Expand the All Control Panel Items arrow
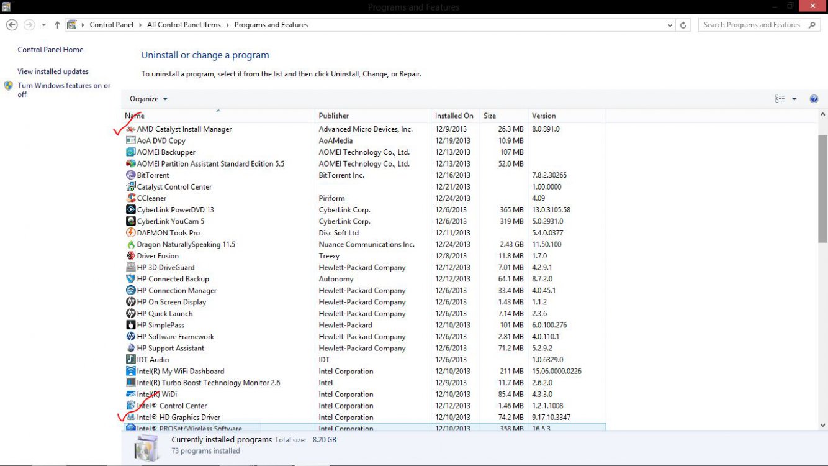Viewport: 828px width, 466px height. click(x=228, y=25)
